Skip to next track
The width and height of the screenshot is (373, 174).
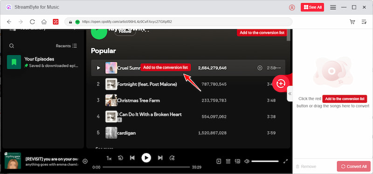[160, 158]
